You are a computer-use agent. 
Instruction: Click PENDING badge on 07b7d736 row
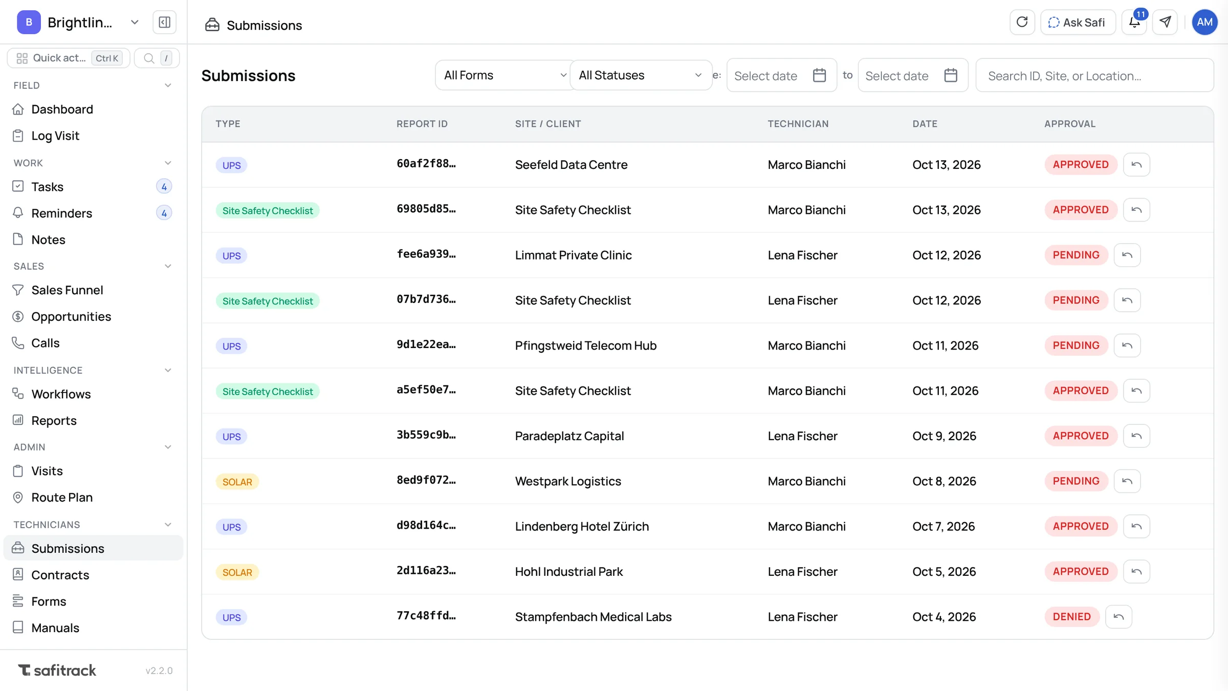click(x=1076, y=300)
